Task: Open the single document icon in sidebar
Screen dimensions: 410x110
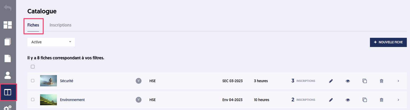Action: [8, 59]
